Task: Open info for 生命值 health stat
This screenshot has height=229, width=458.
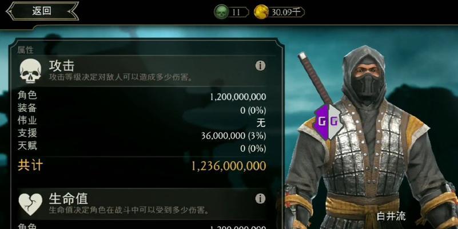Action: 260,199
